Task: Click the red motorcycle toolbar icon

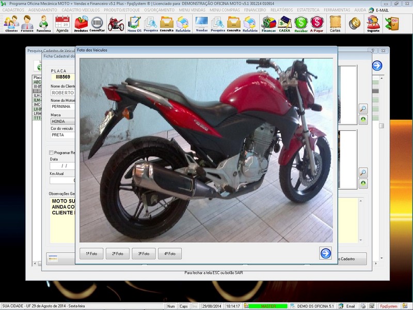Action: point(116,24)
